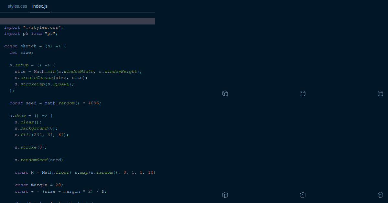Select the middle cube icon in the top row
The height and width of the screenshot is (203, 388).
[303, 93]
